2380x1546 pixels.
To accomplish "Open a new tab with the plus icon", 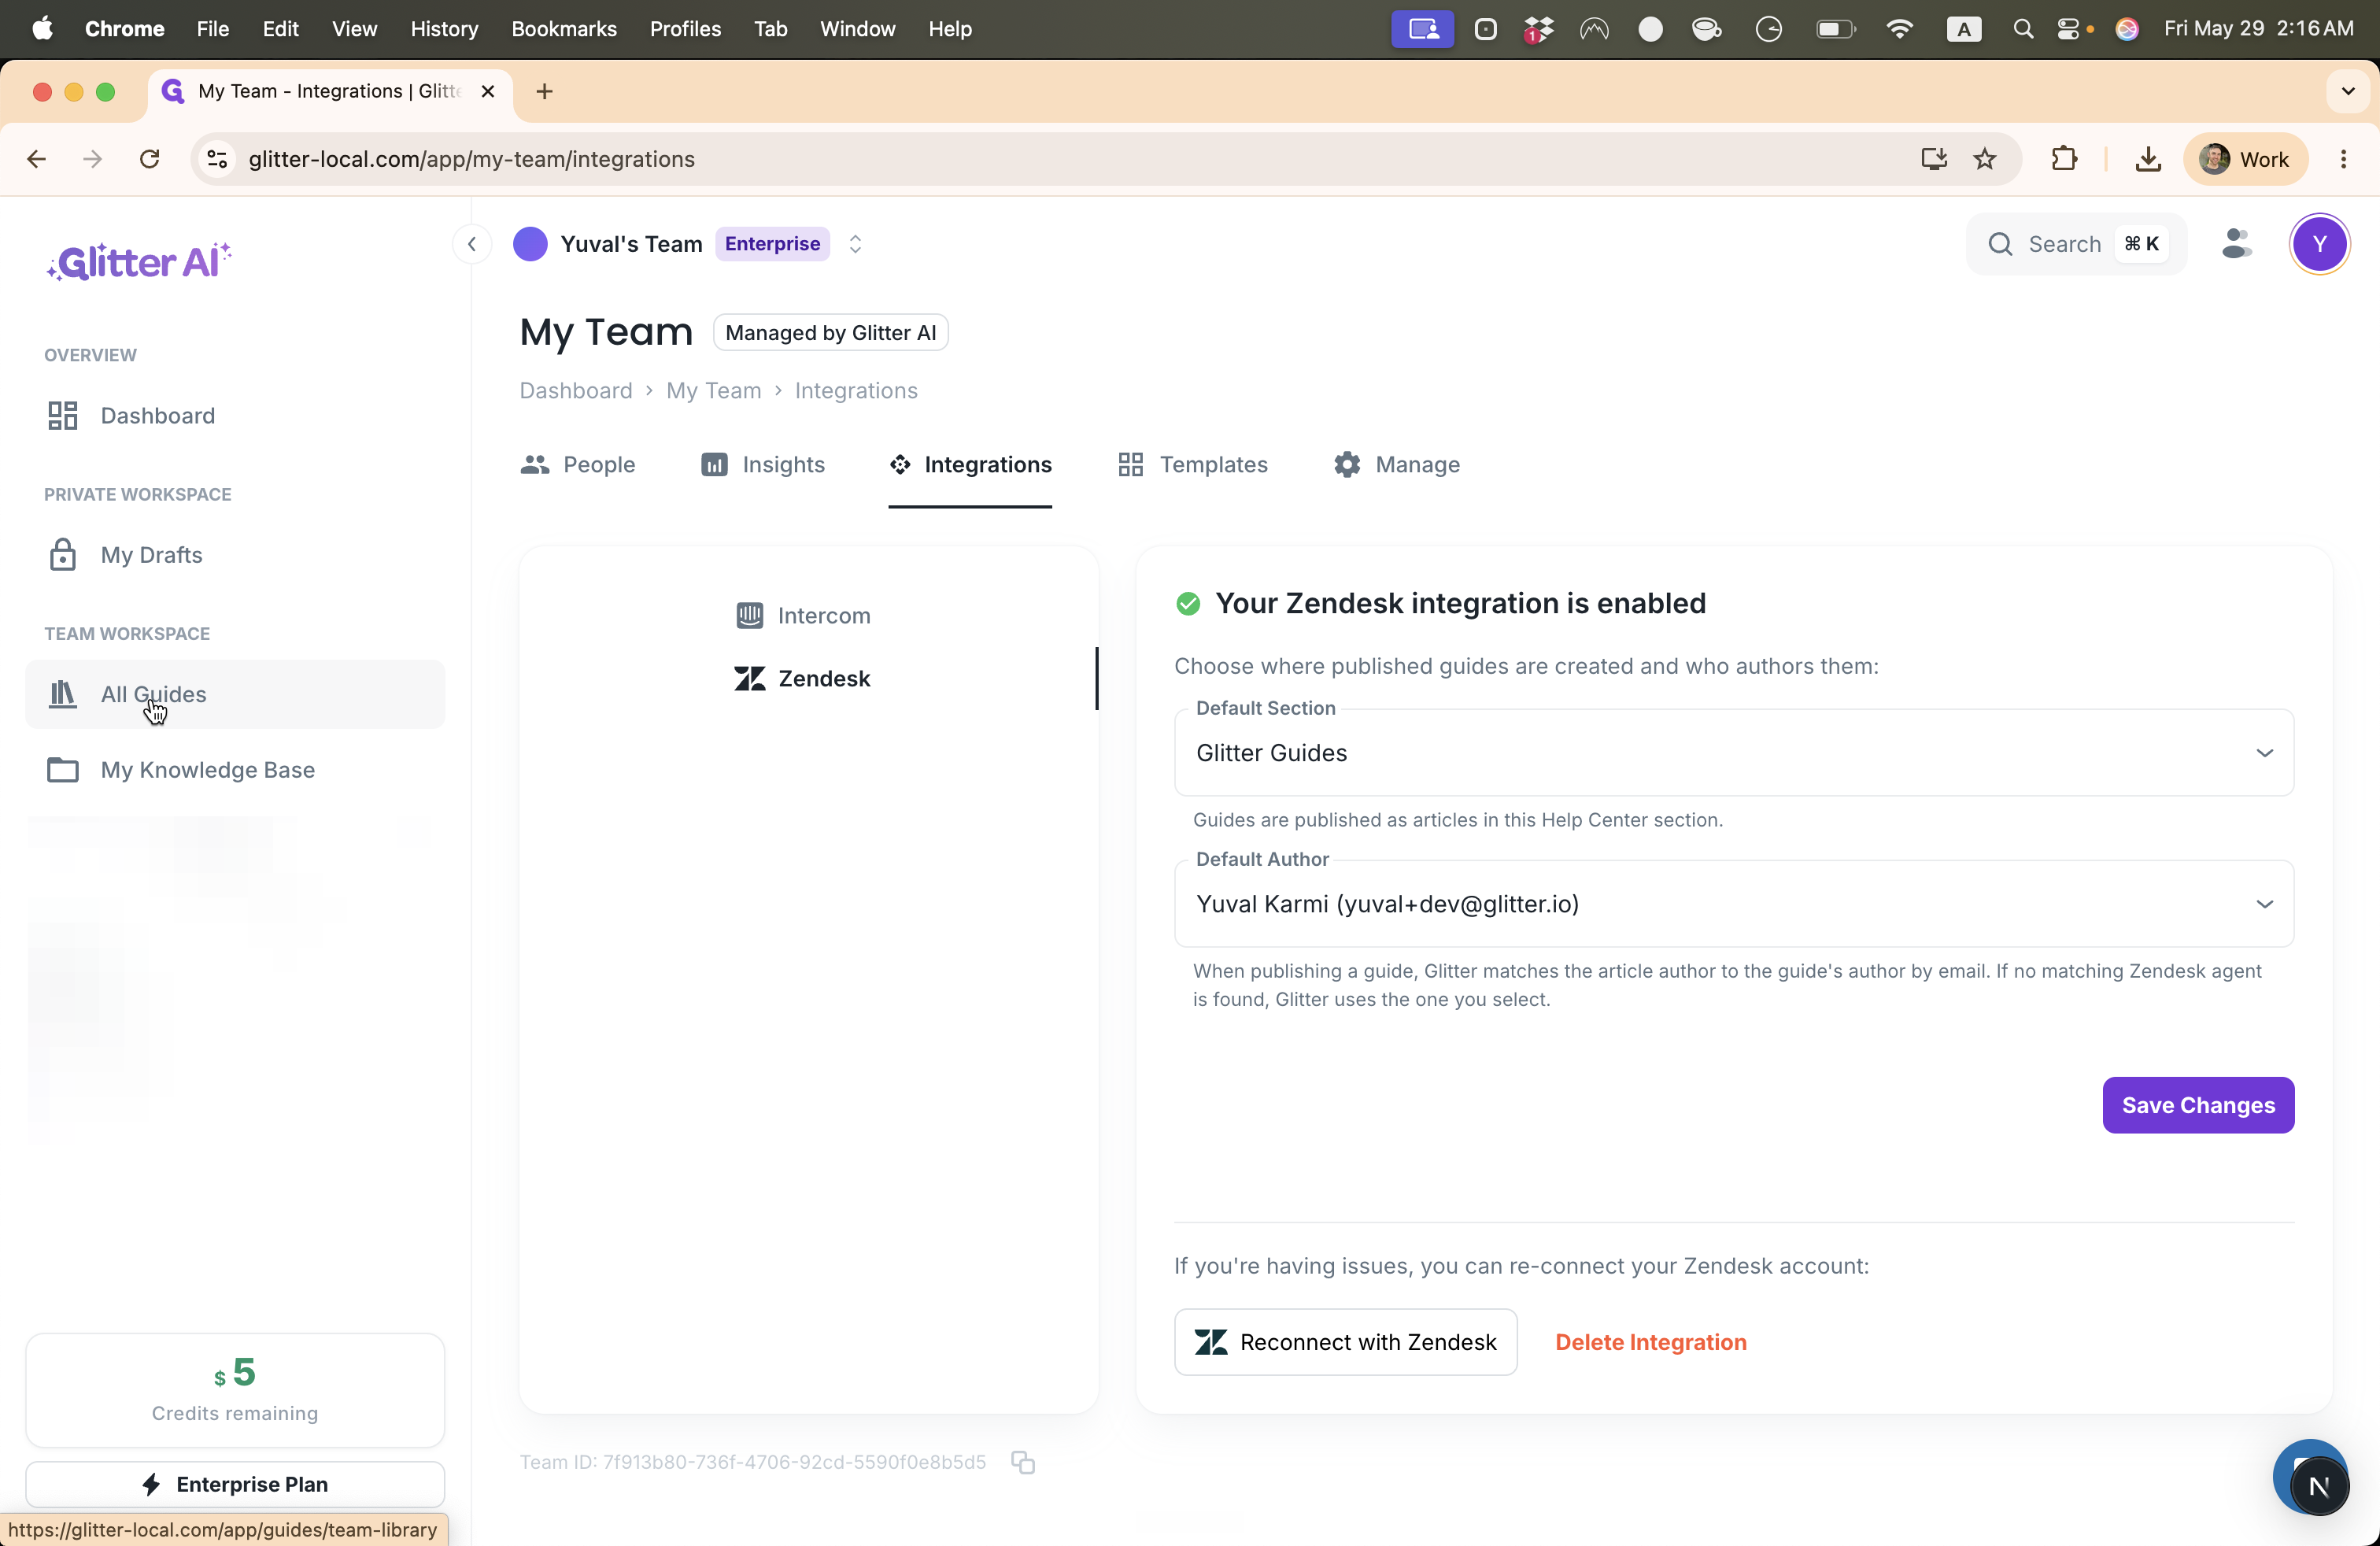I will pos(544,91).
